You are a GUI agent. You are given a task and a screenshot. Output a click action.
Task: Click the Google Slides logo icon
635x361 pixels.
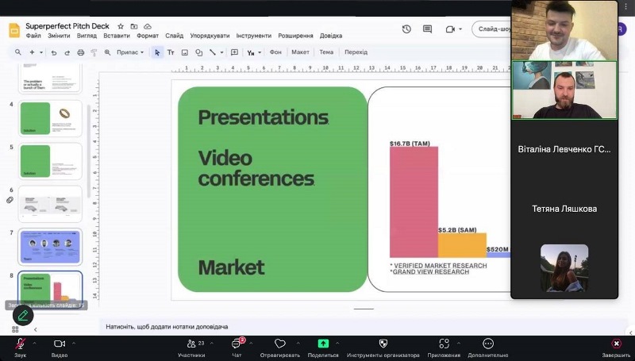tap(14, 30)
